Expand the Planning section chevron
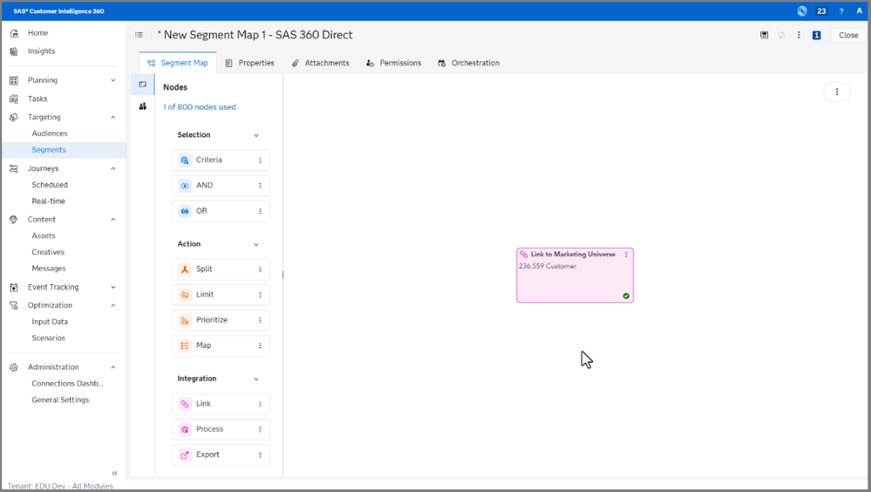Image resolution: width=871 pixels, height=492 pixels. (x=112, y=80)
